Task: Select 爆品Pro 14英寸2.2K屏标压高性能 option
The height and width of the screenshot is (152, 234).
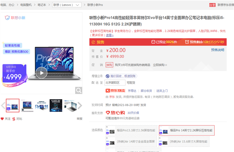Action: point(186,131)
